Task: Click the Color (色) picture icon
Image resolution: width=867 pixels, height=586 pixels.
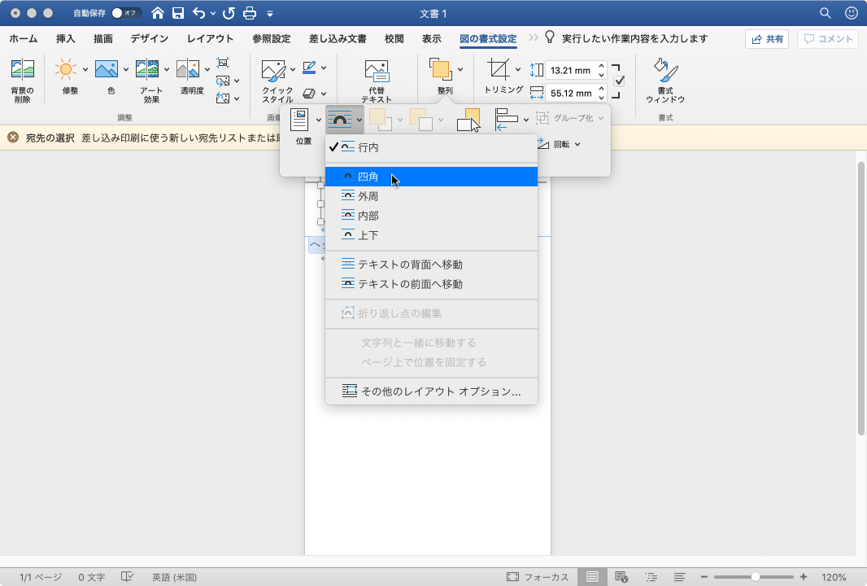Action: click(x=107, y=70)
